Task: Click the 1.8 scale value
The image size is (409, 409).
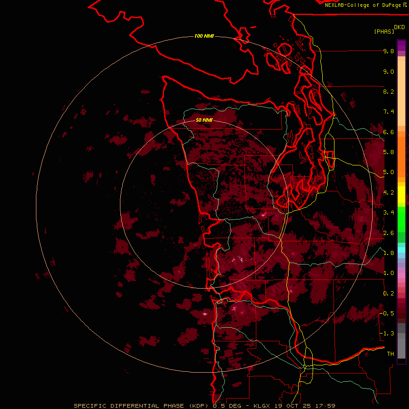Action: pyautogui.click(x=389, y=253)
